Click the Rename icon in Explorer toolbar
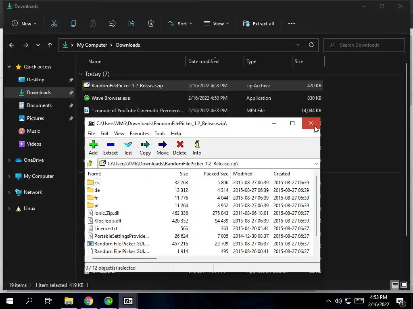 coord(112,24)
